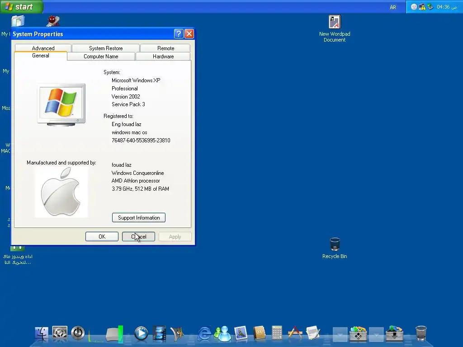The image size is (463, 347).
Task: Open System Preferences gear icon in dock
Action: [60, 333]
